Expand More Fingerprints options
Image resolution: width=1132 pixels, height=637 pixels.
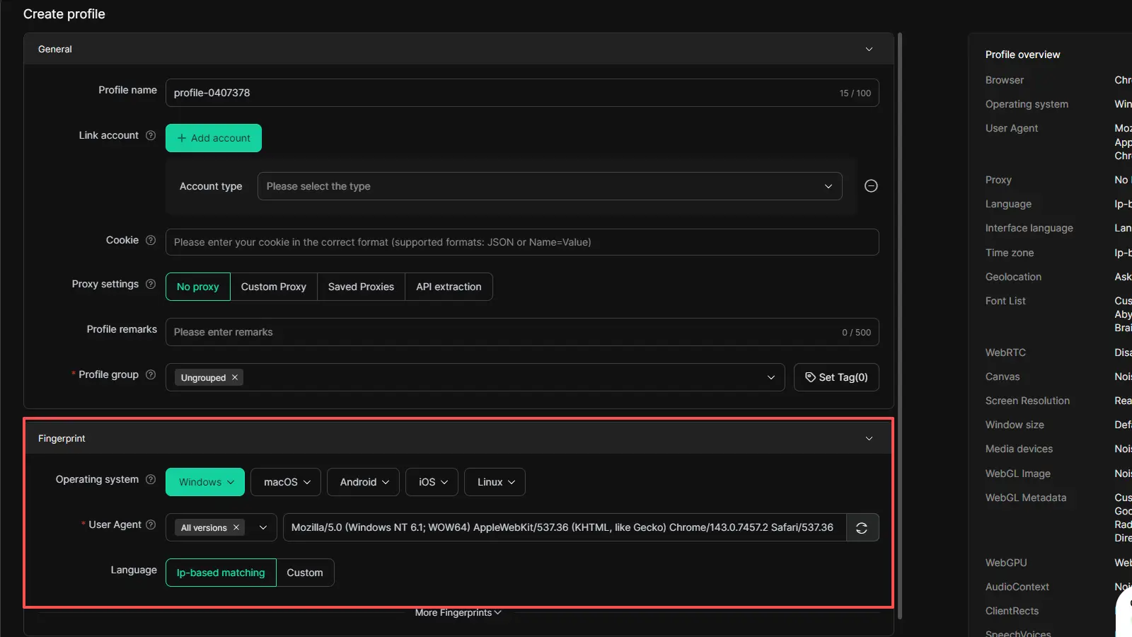pyautogui.click(x=458, y=613)
